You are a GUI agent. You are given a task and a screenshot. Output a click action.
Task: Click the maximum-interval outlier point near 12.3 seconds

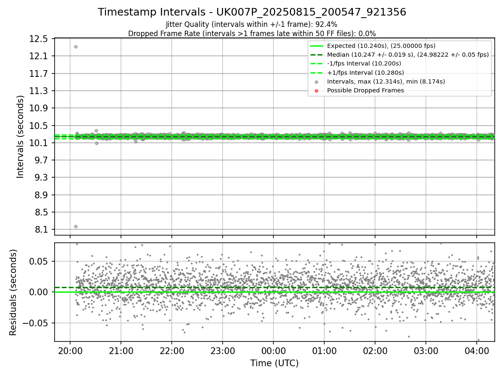click(76, 47)
